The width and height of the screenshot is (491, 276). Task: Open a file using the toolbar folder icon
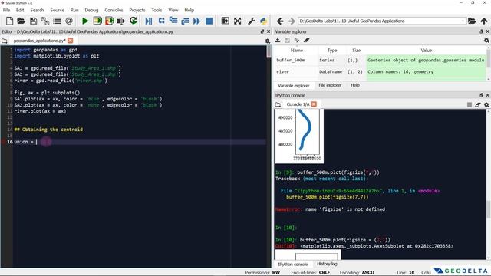[21, 21]
